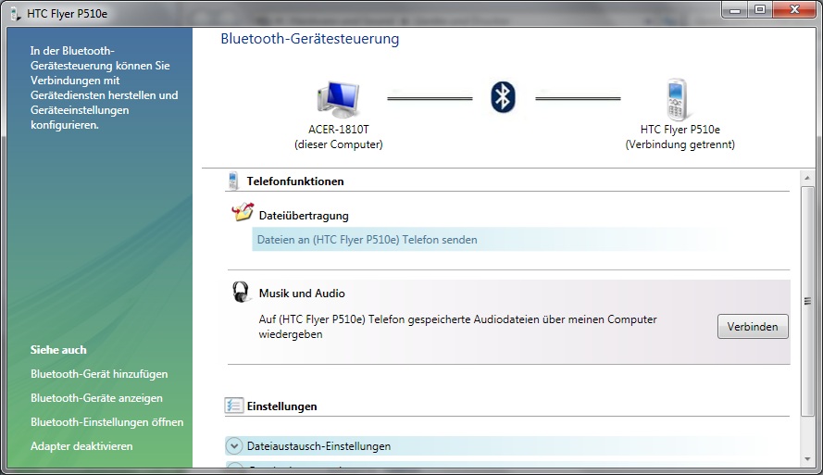Click the scrollbar down arrow
The width and height of the screenshot is (823, 475).
pyautogui.click(x=807, y=458)
